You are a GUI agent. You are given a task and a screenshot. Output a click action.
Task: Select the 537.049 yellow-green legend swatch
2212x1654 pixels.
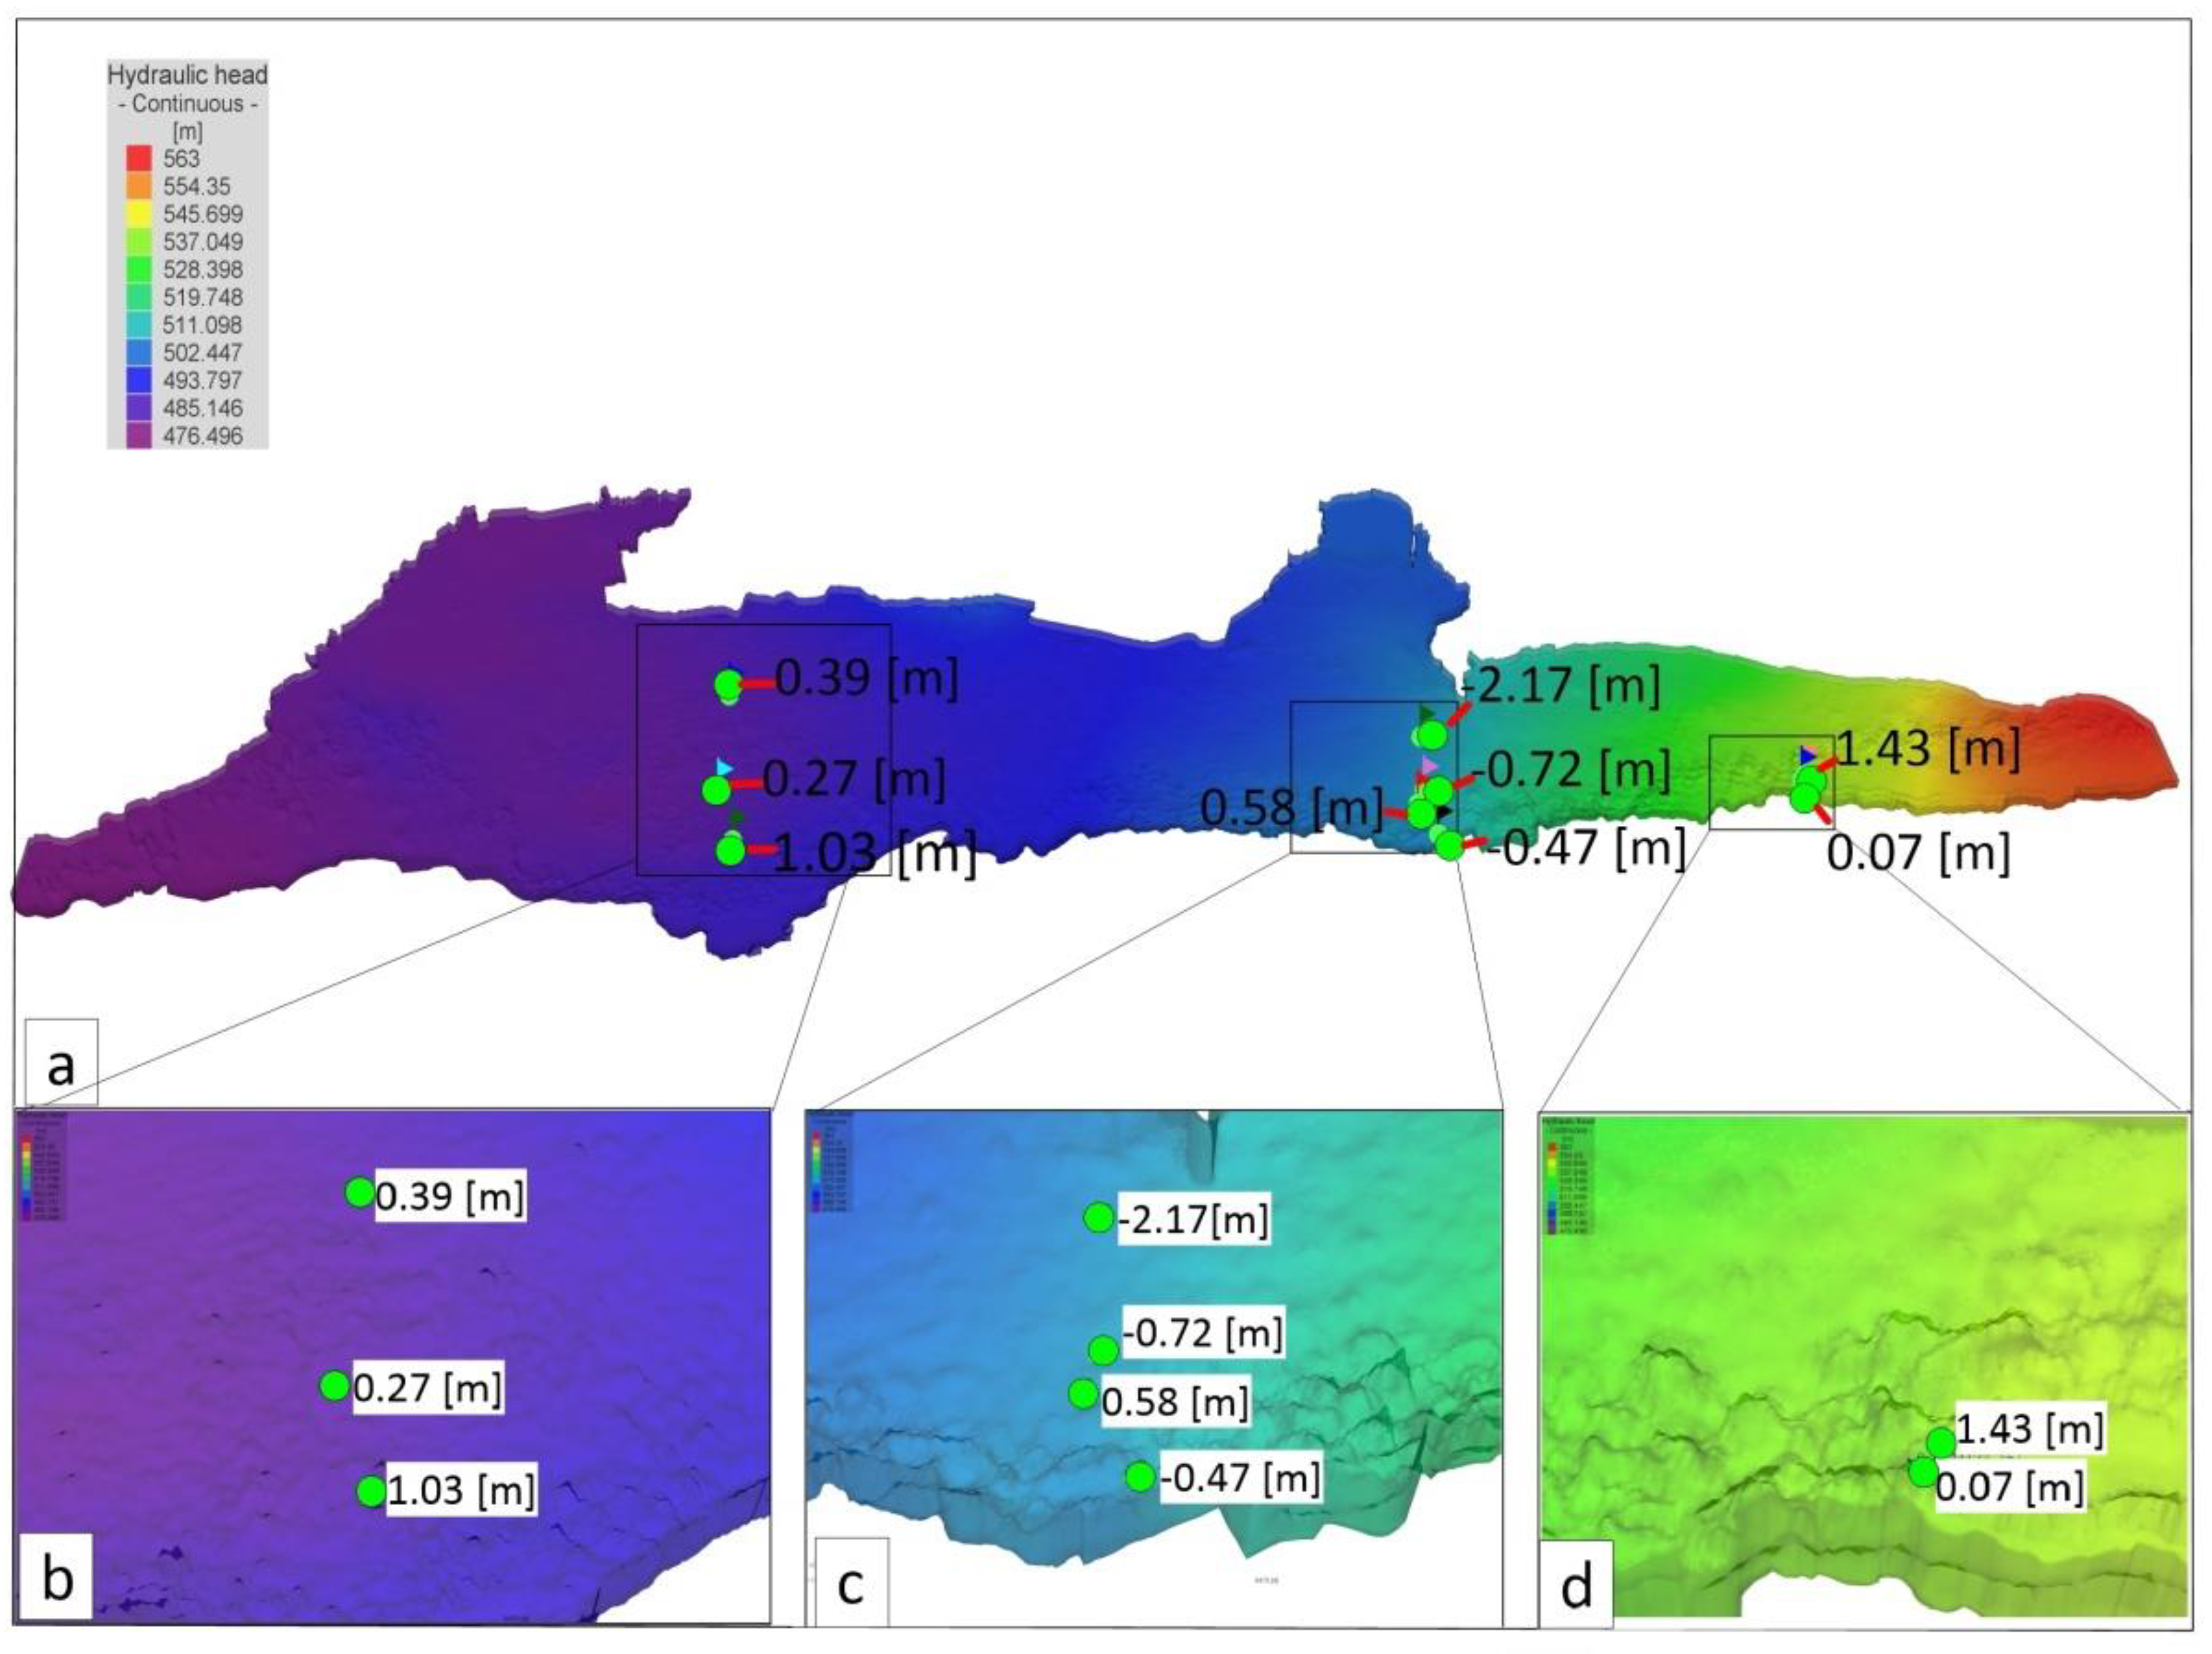pos(139,242)
